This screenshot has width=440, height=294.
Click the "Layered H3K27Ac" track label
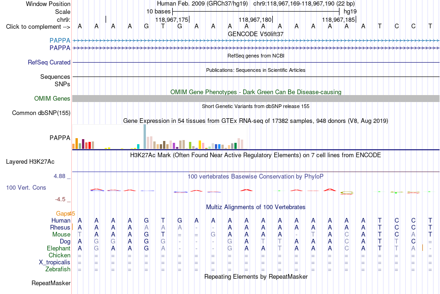tap(30, 162)
